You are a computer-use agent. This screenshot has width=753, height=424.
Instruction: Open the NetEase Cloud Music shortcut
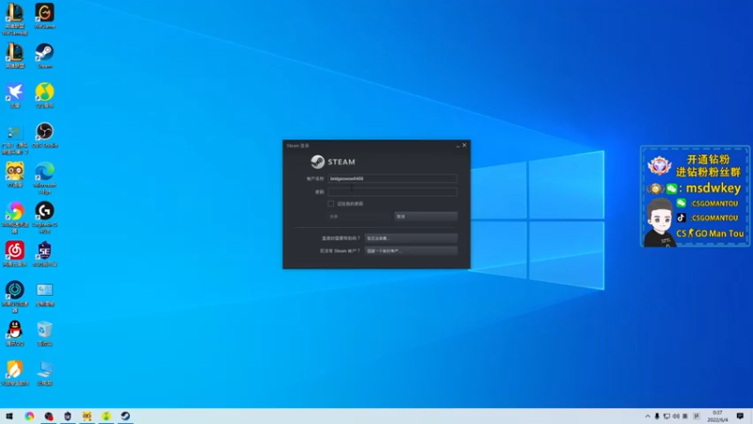(x=15, y=253)
